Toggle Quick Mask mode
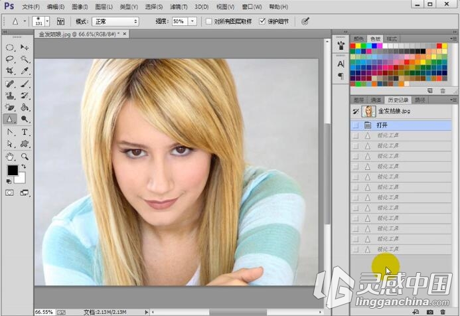 (x=9, y=193)
